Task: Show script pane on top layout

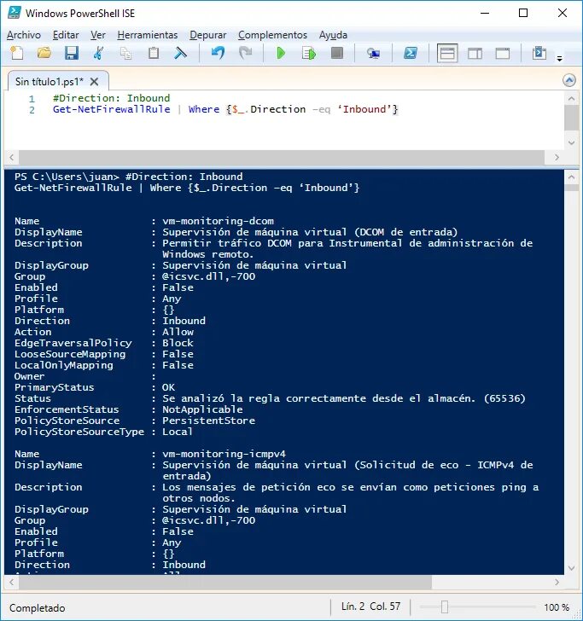Action: (447, 53)
